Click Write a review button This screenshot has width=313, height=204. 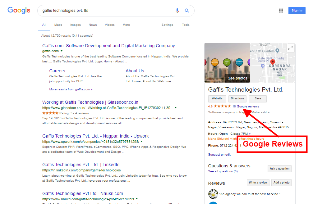258,183
